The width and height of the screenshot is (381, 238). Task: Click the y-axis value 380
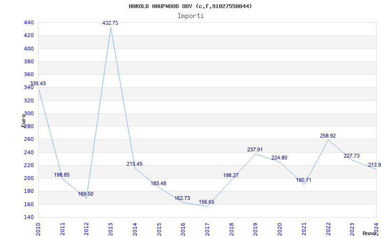click(x=29, y=62)
